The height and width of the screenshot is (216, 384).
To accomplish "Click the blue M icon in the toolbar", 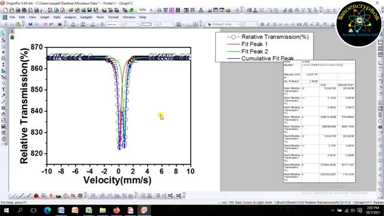I will (x=31, y=24).
